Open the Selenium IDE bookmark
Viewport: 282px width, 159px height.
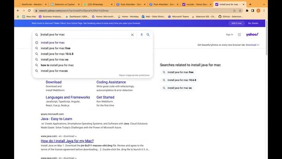pos(204,16)
